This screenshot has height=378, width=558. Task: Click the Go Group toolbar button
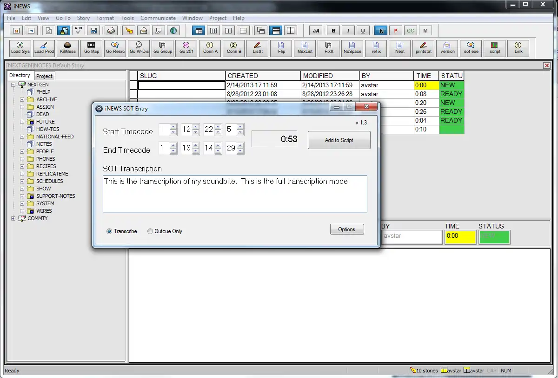163,48
